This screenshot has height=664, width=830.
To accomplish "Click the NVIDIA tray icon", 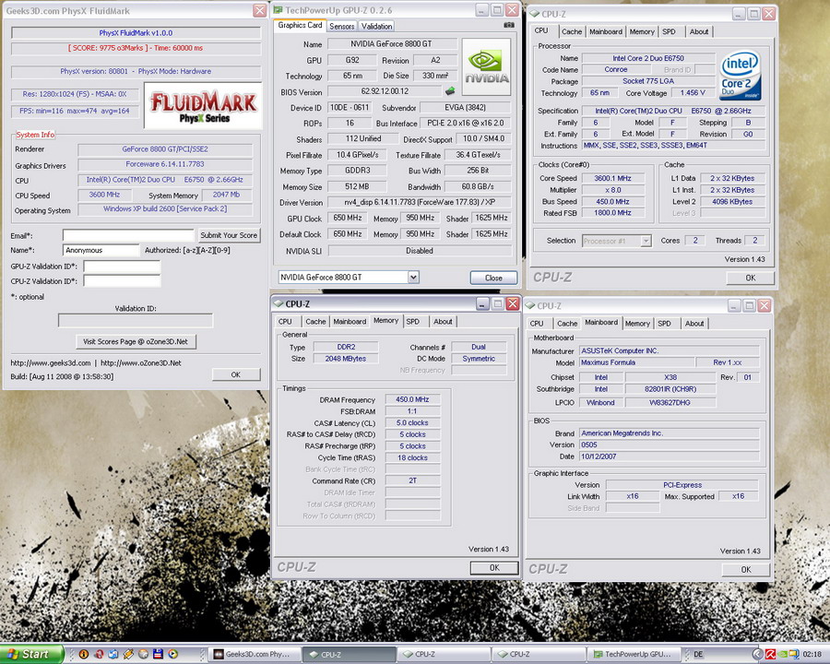I will (782, 655).
